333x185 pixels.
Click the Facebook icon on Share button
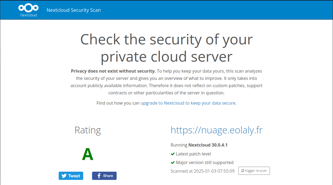[x=99, y=176]
